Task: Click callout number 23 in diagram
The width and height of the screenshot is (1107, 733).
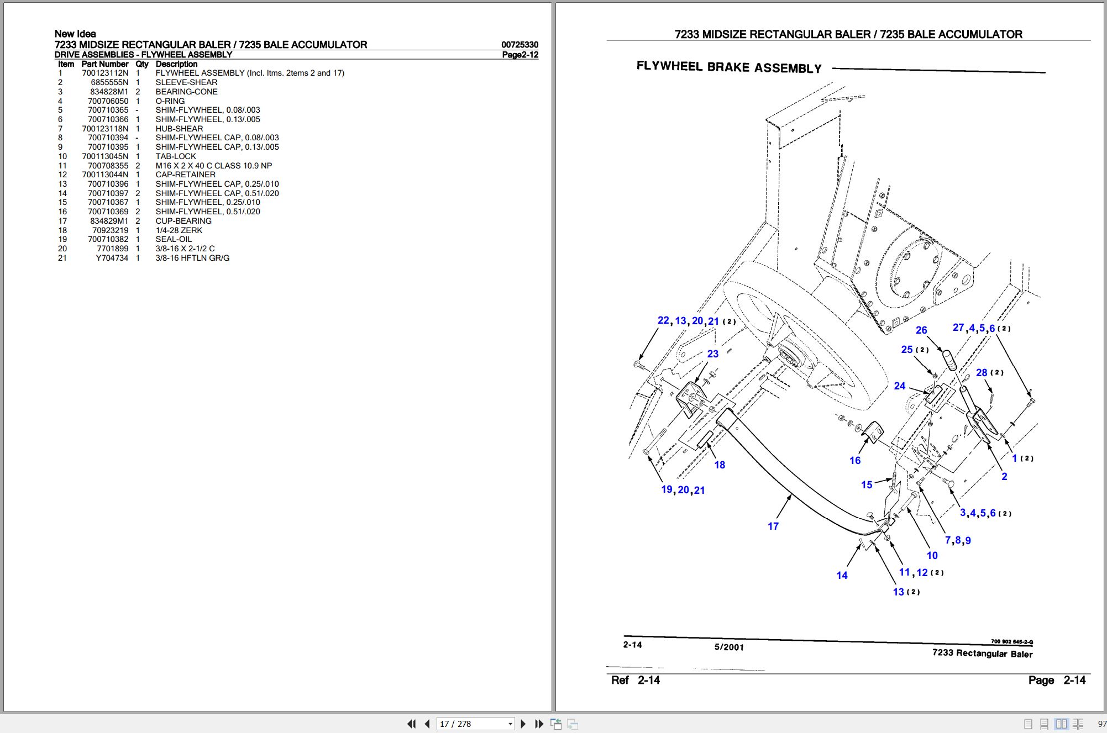Action: [x=712, y=354]
